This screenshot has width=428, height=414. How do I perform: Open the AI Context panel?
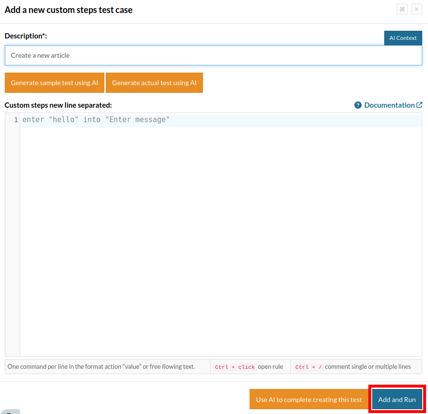(x=403, y=38)
